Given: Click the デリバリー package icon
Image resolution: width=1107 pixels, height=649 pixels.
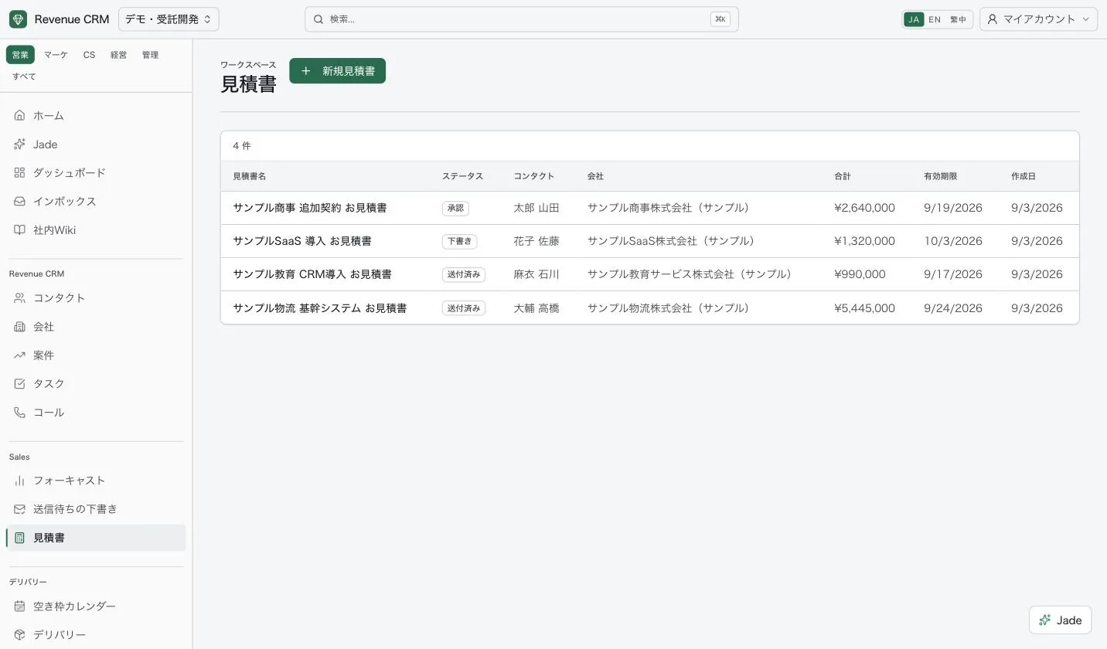Looking at the screenshot, I should tap(20, 635).
